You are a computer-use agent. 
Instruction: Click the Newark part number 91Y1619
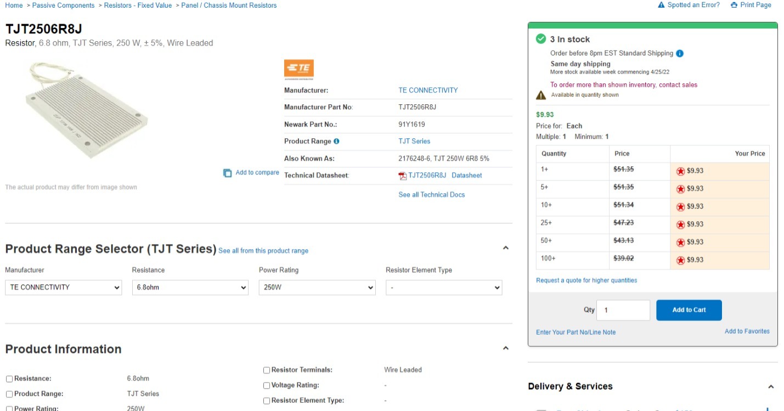pos(411,125)
